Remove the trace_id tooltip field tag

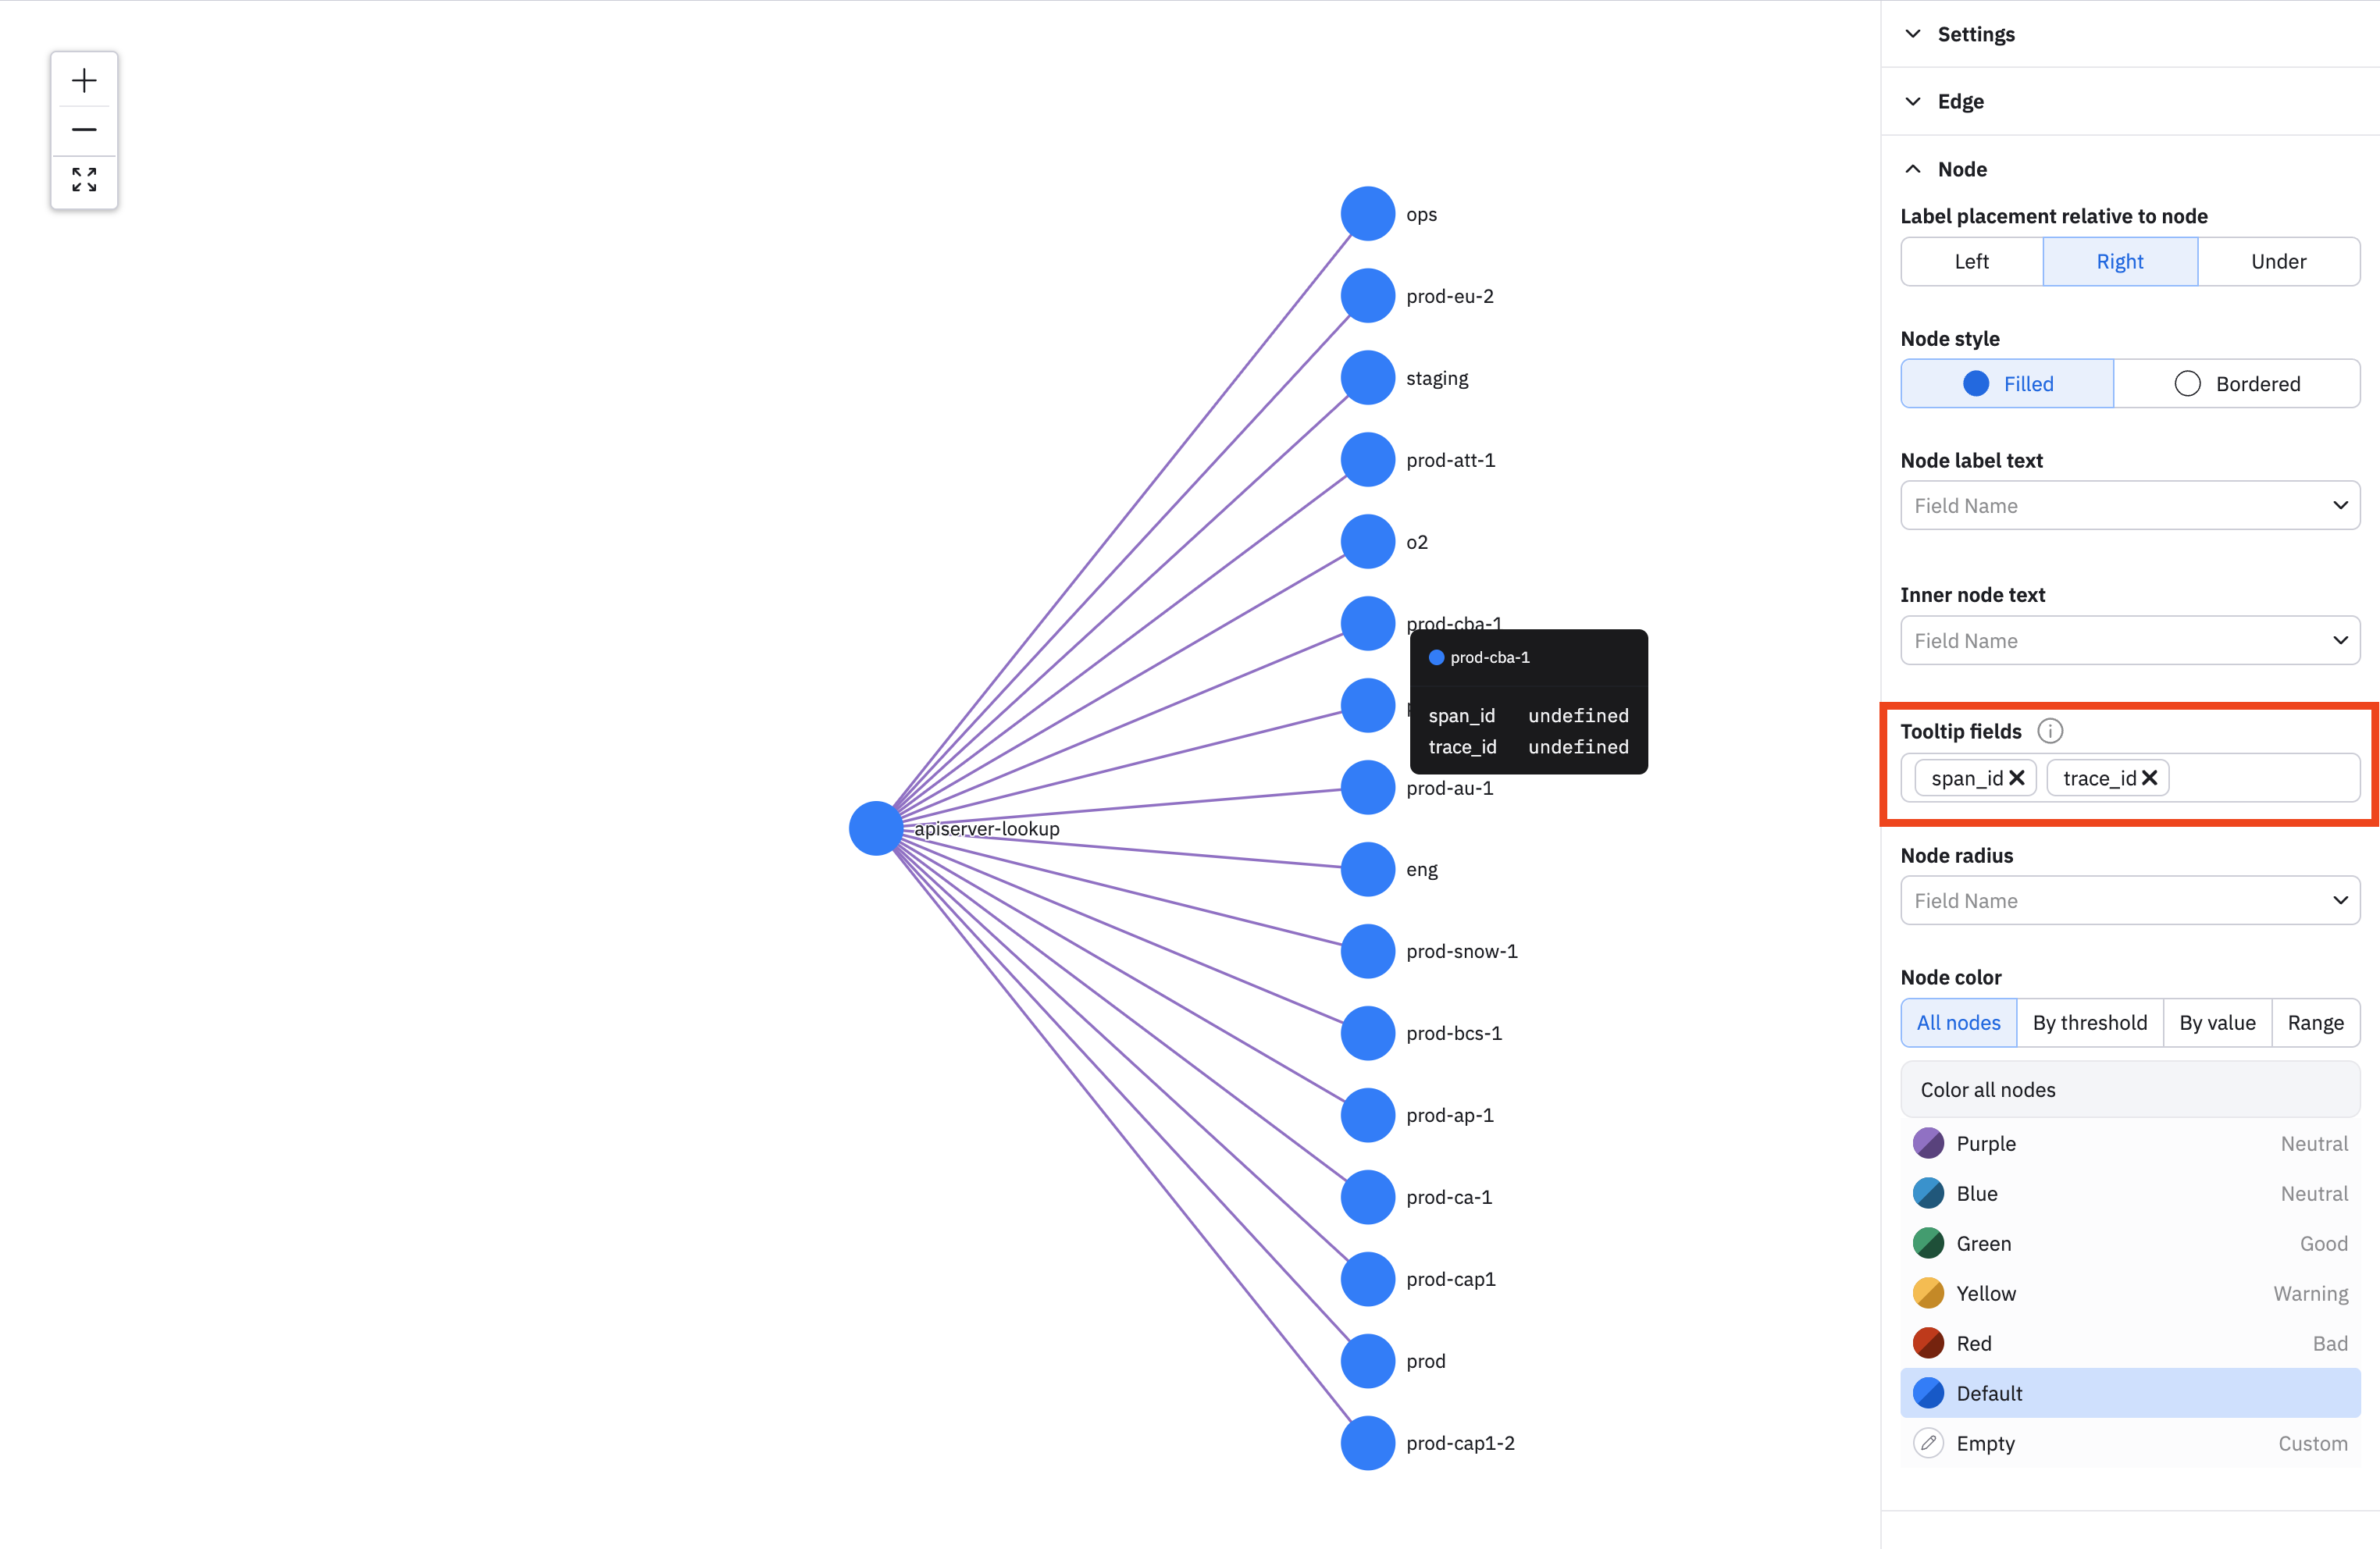[2149, 778]
